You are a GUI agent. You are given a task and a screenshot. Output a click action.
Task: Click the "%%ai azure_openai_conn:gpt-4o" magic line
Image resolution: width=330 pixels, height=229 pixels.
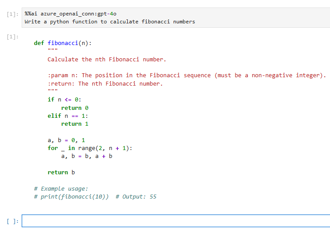point(71,14)
